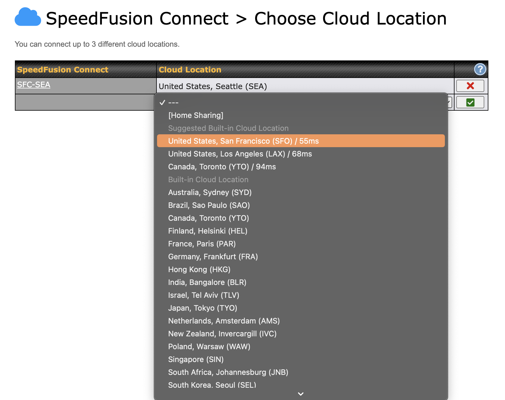Select United States, Los Angeles (LAX)
Image resolution: width=505 pixels, height=400 pixels.
pos(240,154)
